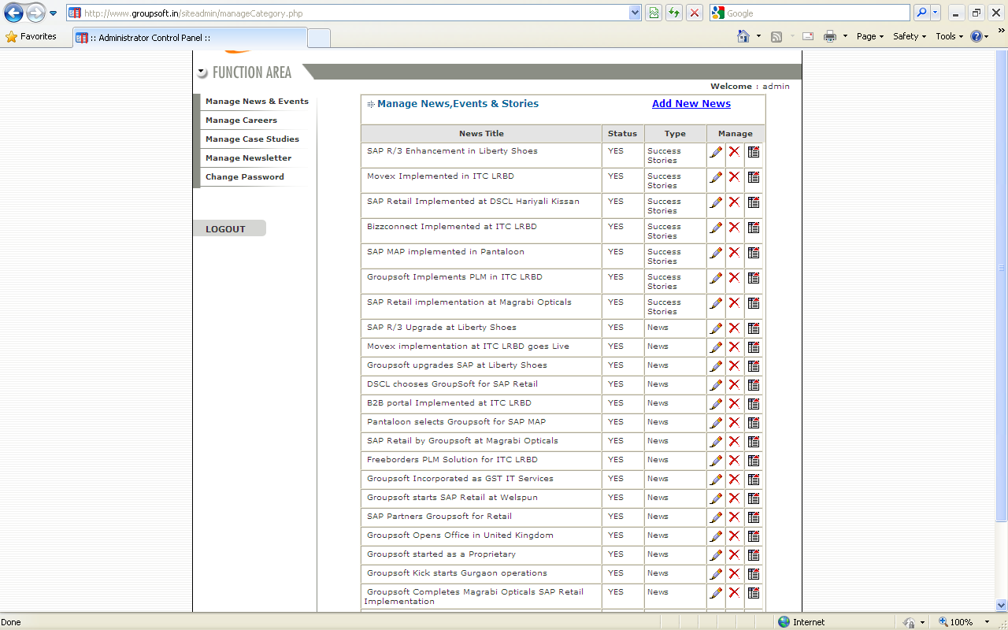This screenshot has width=1008, height=630.
Task: Edit 'B2B portal Implemented at ITC LRBD'
Action: 716,404
